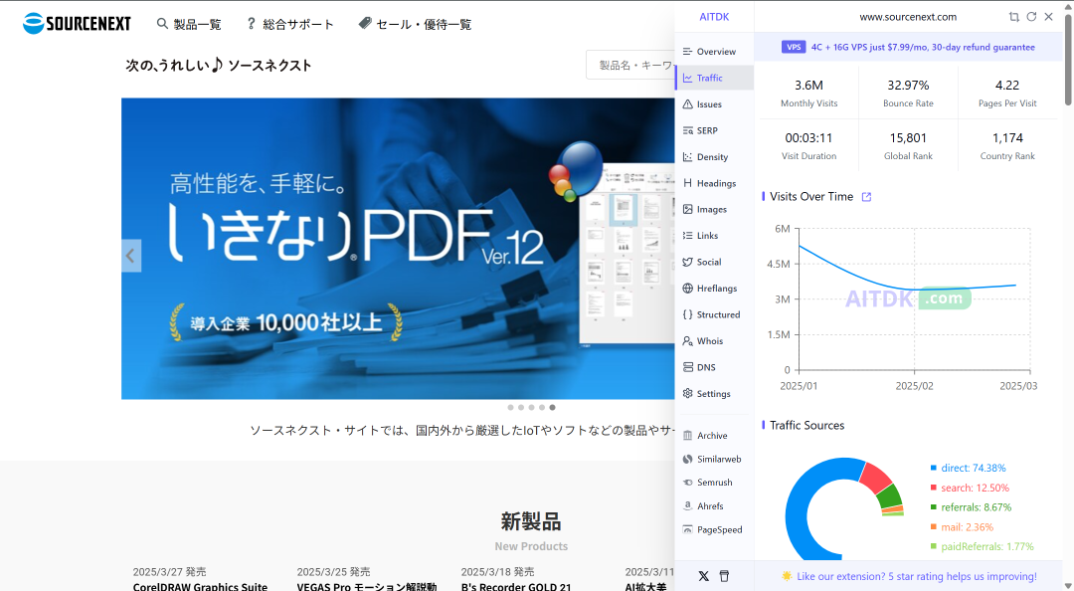The image size is (1074, 591).
Task: Toggle the search traffic source legend
Action: [970, 489]
